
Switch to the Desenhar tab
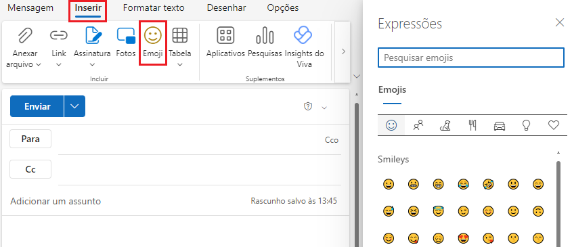226,7
